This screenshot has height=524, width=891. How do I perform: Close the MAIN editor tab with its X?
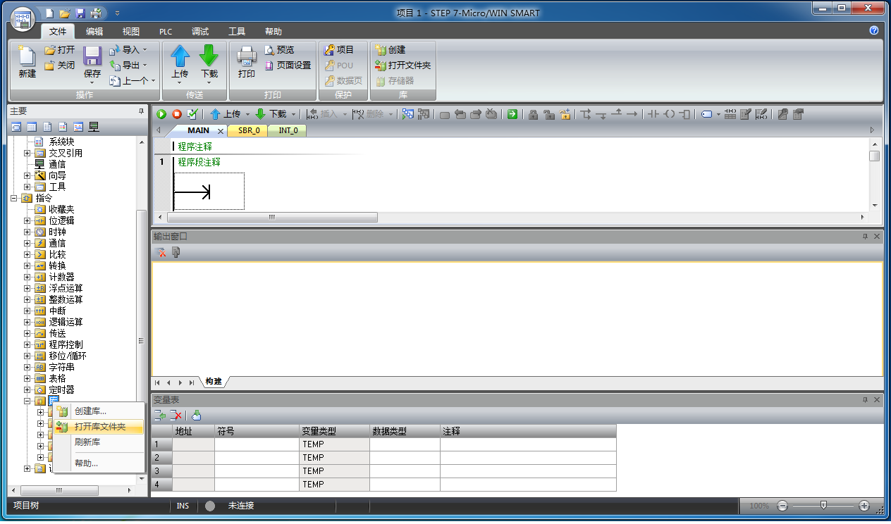[x=220, y=131]
